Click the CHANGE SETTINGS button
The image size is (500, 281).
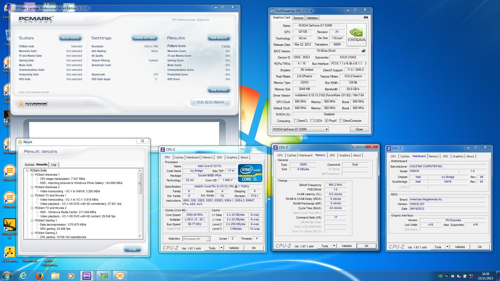point(145,38)
